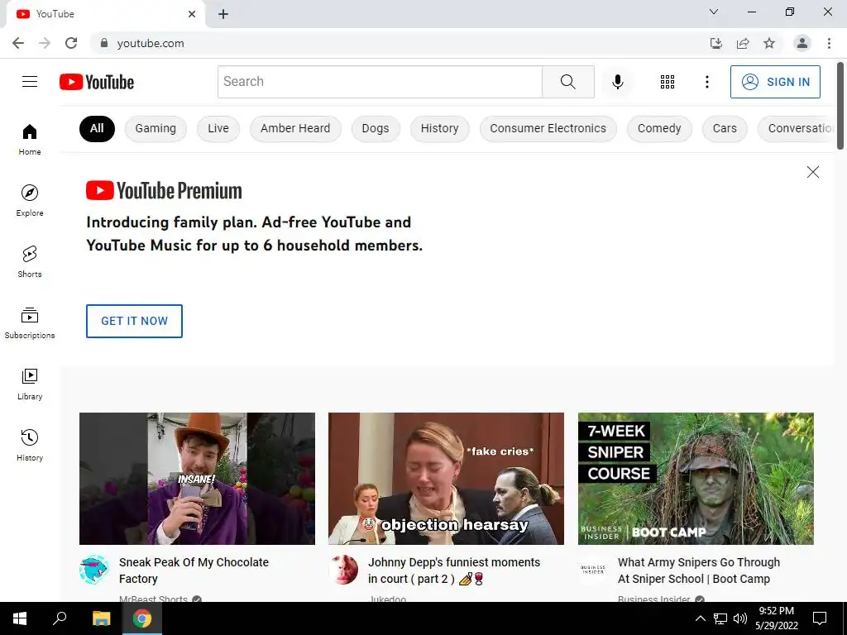847x635 pixels.
Task: Open History in the sidebar
Action: coord(30,445)
